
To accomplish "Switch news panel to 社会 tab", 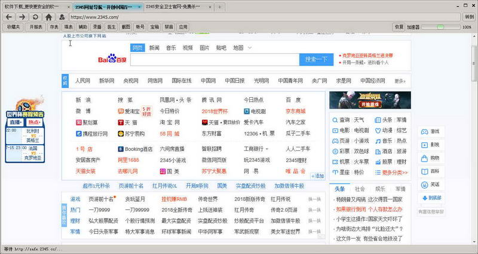I will click(x=360, y=189).
